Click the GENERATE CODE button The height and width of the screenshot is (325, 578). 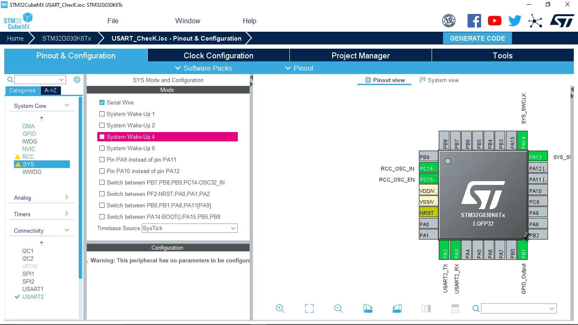[x=477, y=38]
